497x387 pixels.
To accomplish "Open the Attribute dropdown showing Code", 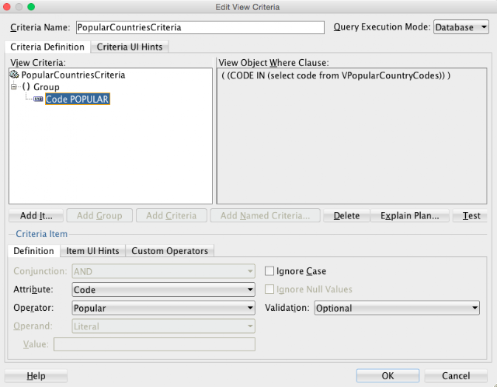I will point(163,290).
